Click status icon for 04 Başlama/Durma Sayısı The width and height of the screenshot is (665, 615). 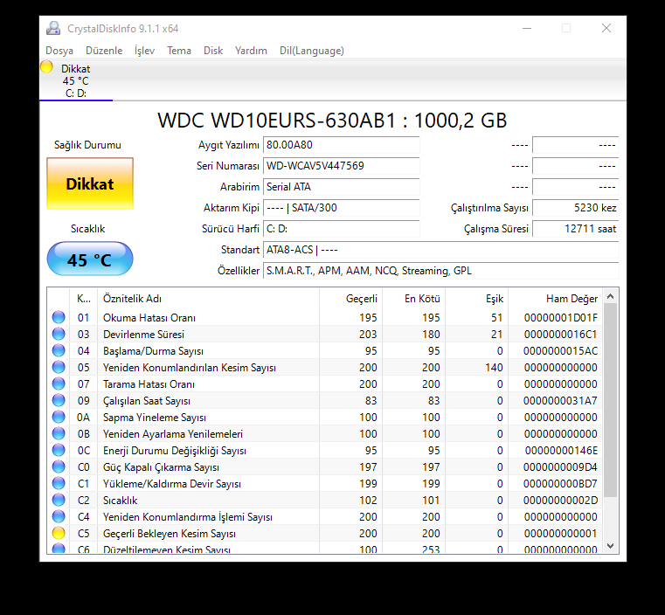point(59,350)
